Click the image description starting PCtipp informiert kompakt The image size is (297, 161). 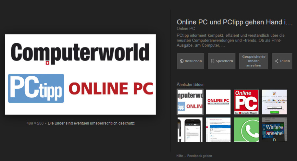(x=230, y=40)
